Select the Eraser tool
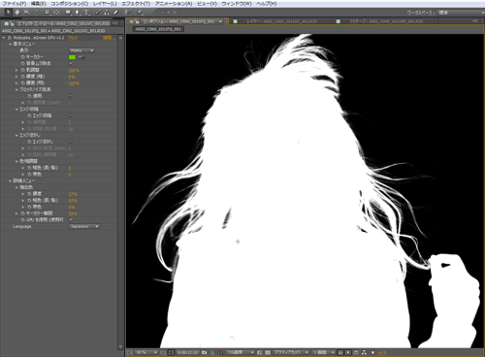The image size is (485, 357). 115,13
